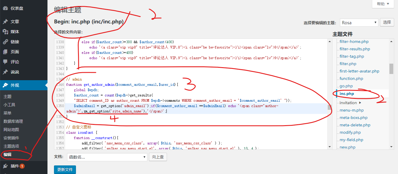
Task: Open the 媒体 media icon
Action: pyautogui.click(x=5, y=32)
